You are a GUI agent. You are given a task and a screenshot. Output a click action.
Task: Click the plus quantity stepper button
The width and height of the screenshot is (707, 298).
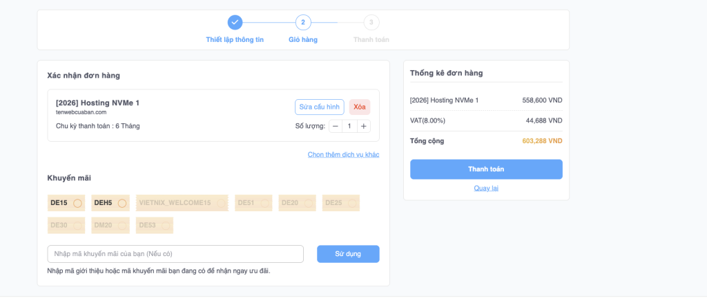(x=364, y=126)
